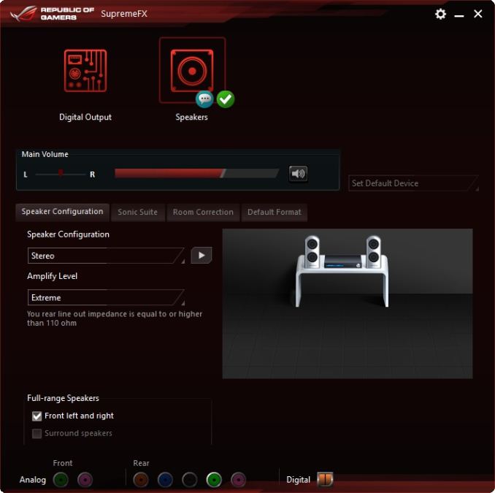This screenshot has height=493, width=495.
Task: Click the rear orange analog jack
Action: (141, 480)
